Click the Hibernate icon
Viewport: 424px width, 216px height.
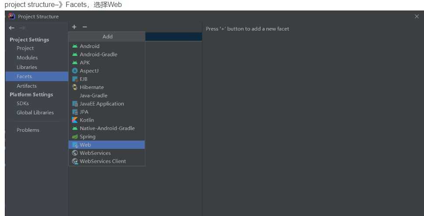pyautogui.click(x=75, y=87)
